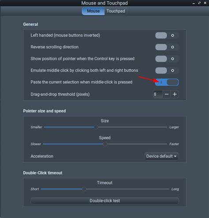This screenshot has height=218, width=209.
Task: Click the pointer Size slider handle
Action: click(96, 127)
